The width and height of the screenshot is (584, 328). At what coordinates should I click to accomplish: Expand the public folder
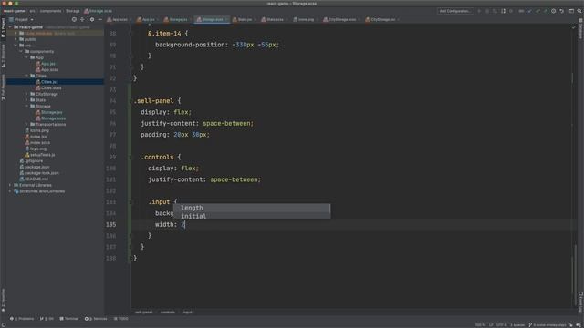click(16, 39)
